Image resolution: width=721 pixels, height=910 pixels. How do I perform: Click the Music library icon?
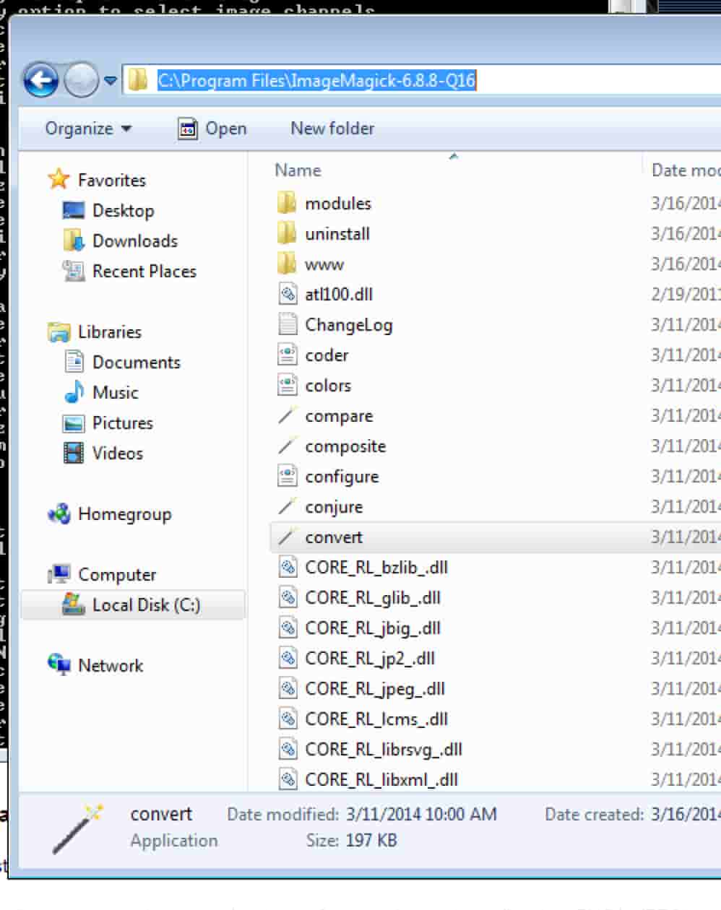(x=74, y=392)
